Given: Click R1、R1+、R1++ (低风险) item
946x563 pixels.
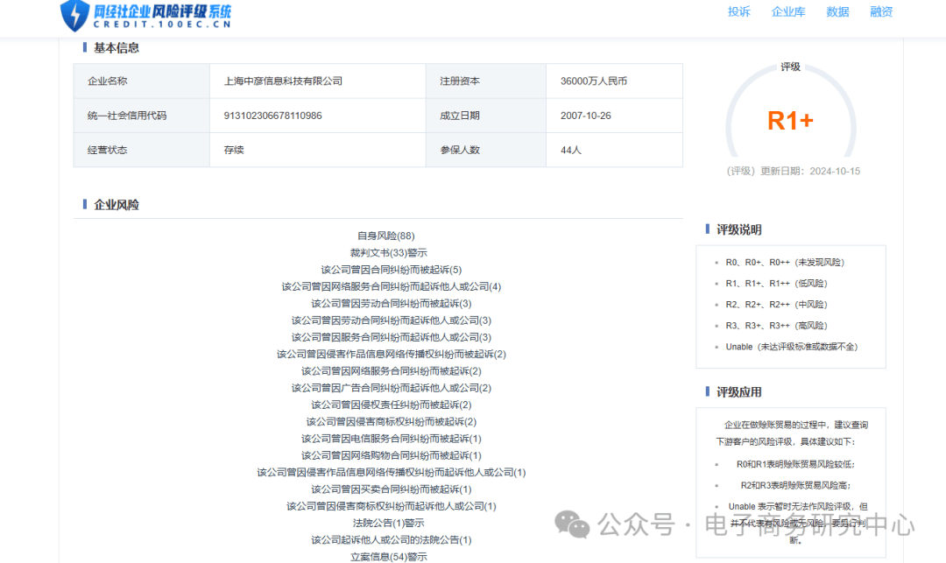Looking at the screenshot, I should pos(776,284).
